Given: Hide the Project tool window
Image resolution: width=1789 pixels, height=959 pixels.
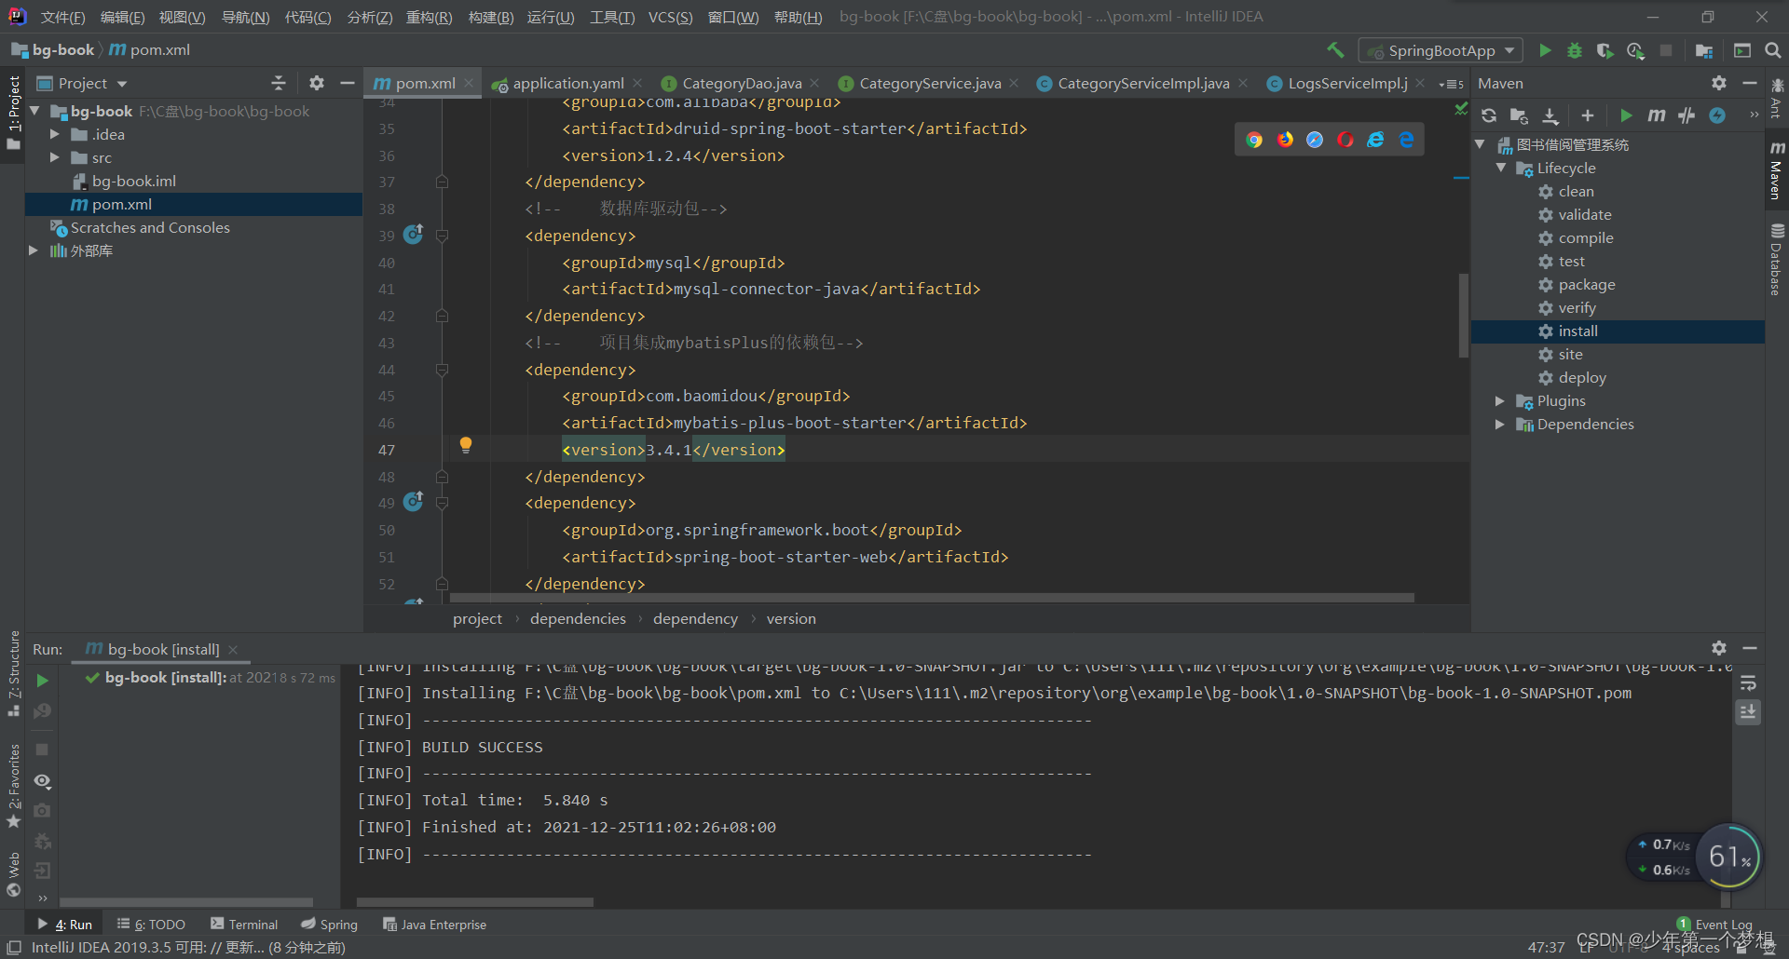Looking at the screenshot, I should click(348, 83).
